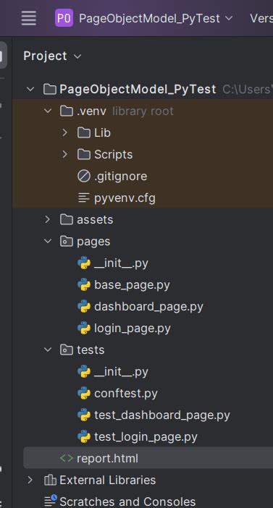This screenshot has height=508, width=273.
Task: Select base_page.py file
Action: point(132,285)
